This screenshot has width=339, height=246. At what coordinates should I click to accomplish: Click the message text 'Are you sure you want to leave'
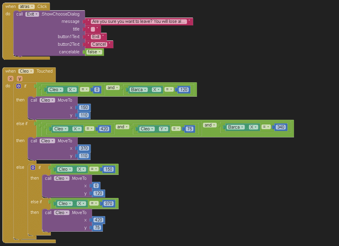(x=138, y=21)
